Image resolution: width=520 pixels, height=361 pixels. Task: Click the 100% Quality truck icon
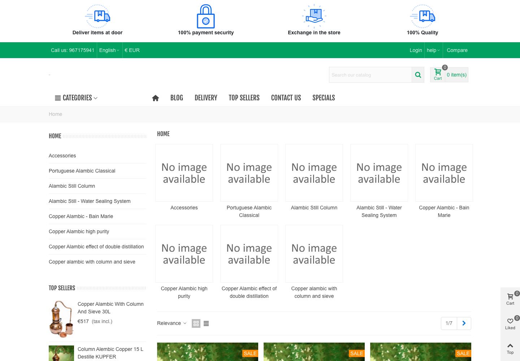[422, 16]
